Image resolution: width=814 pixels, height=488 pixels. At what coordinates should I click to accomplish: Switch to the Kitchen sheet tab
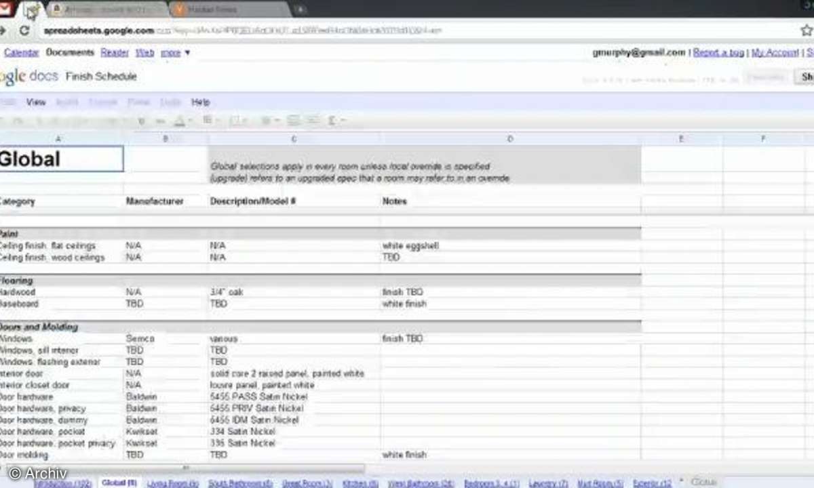pos(360,483)
